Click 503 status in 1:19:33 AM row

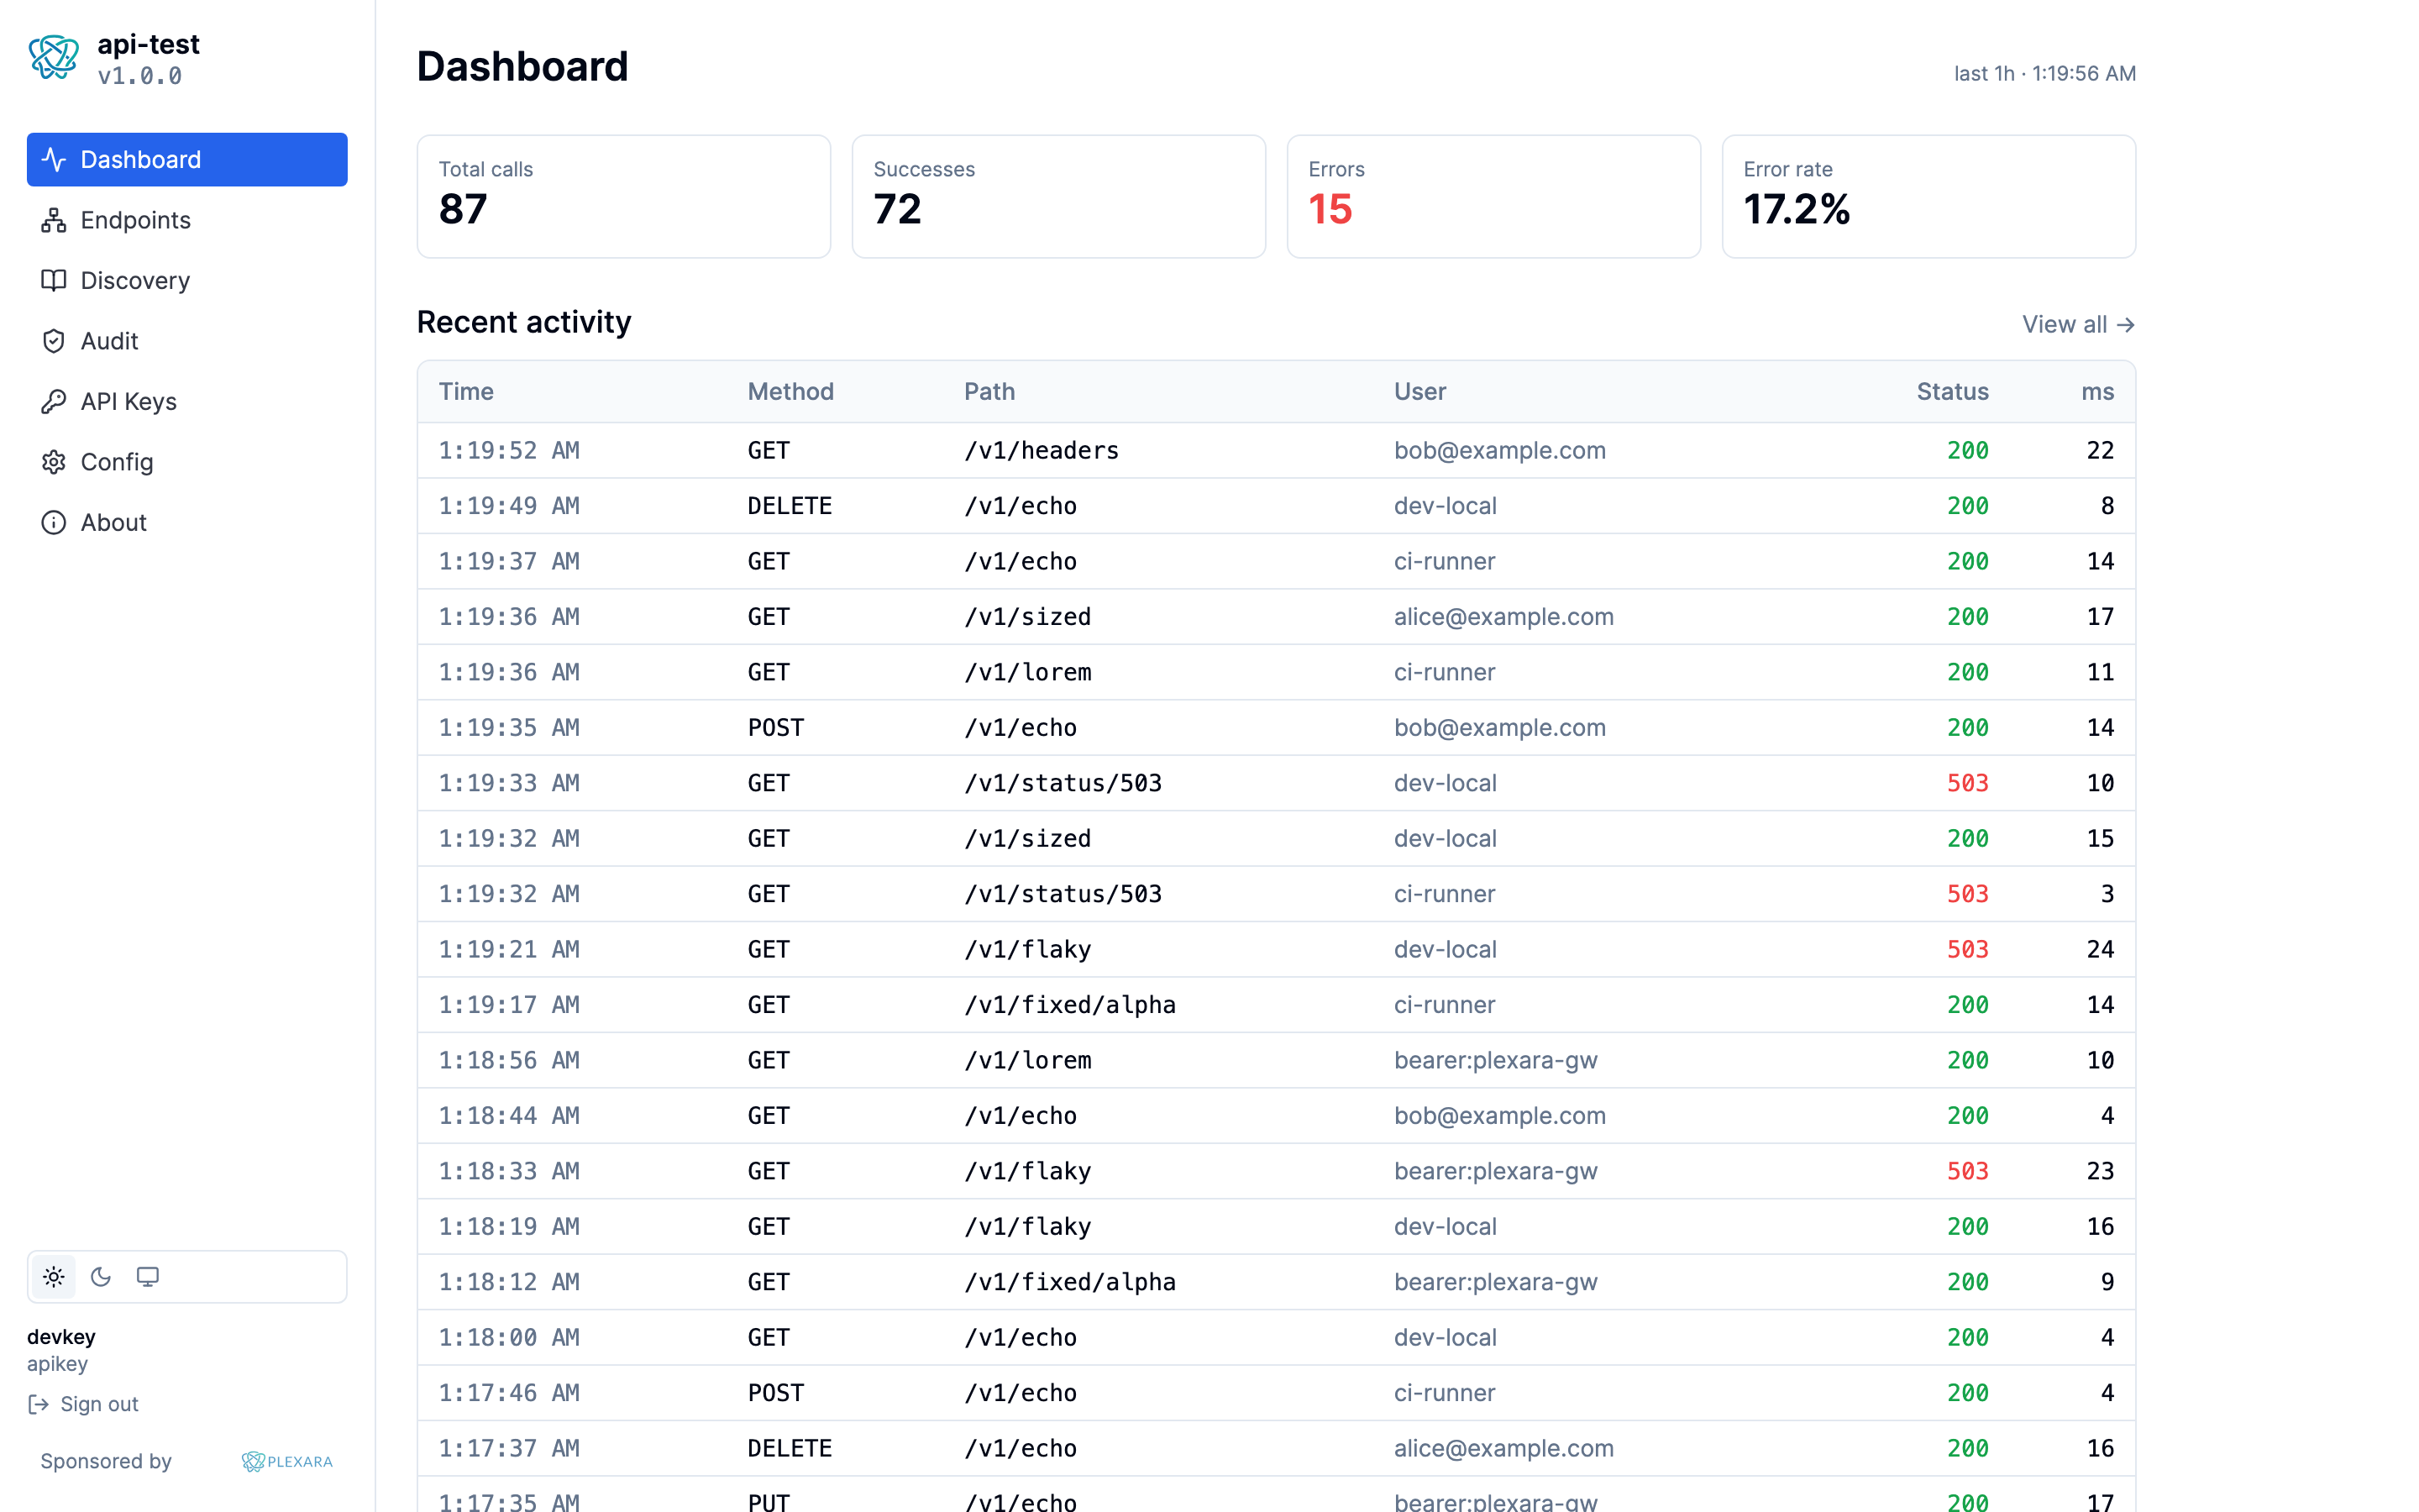coord(1967,783)
